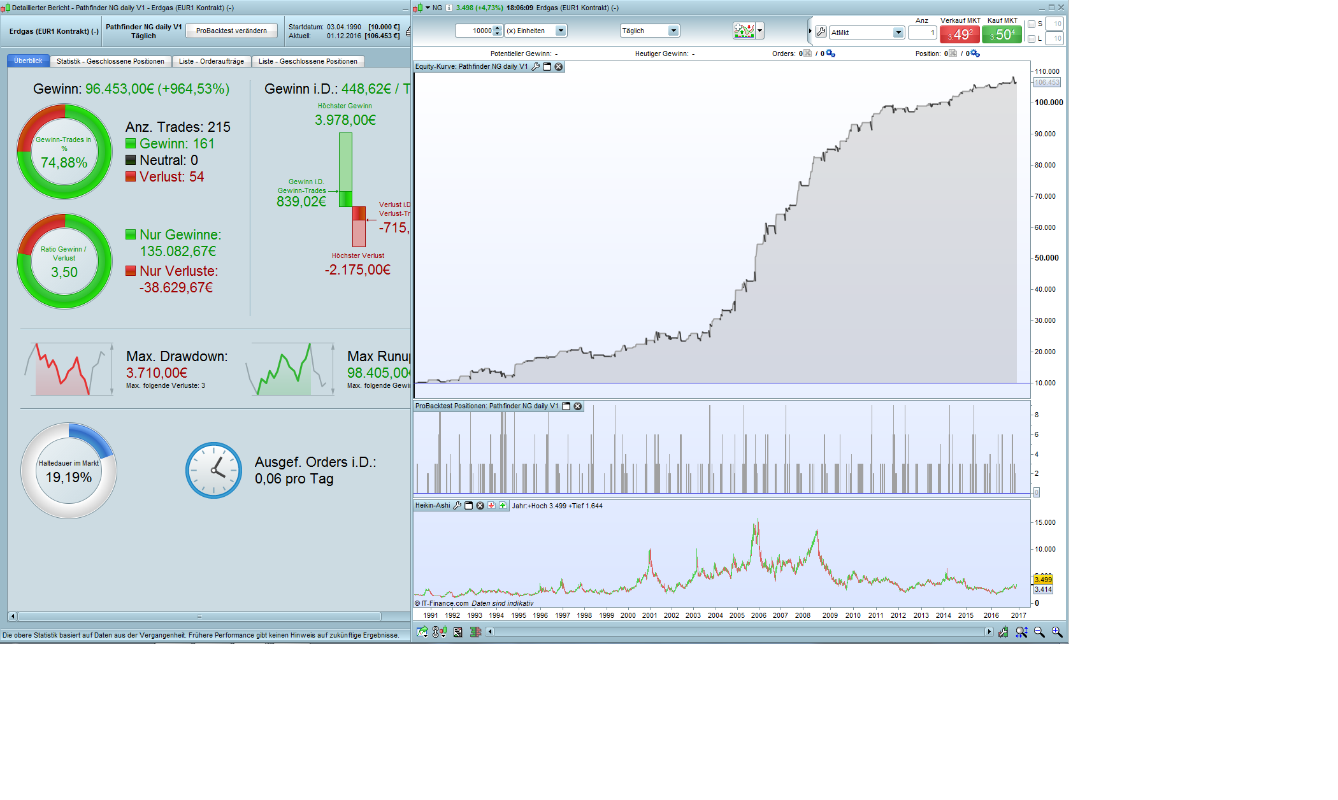The height and width of the screenshot is (800, 1338).
Task: Click the Anz quantity input field
Action: pos(922,32)
